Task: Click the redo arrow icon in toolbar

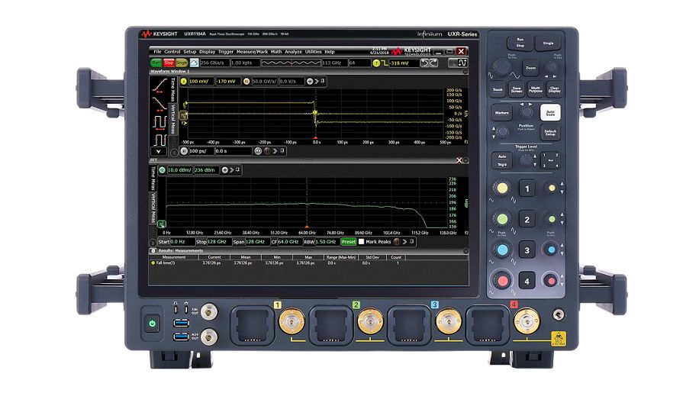Action: [x=433, y=63]
